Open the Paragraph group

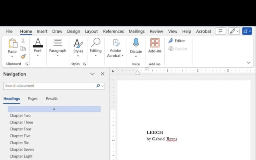pyautogui.click(x=58, y=47)
